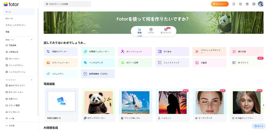
Task: Select the 画像 tab in banner
Action: [x=139, y=31]
